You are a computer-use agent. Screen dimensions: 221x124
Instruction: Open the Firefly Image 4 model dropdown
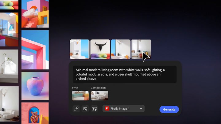(123, 108)
